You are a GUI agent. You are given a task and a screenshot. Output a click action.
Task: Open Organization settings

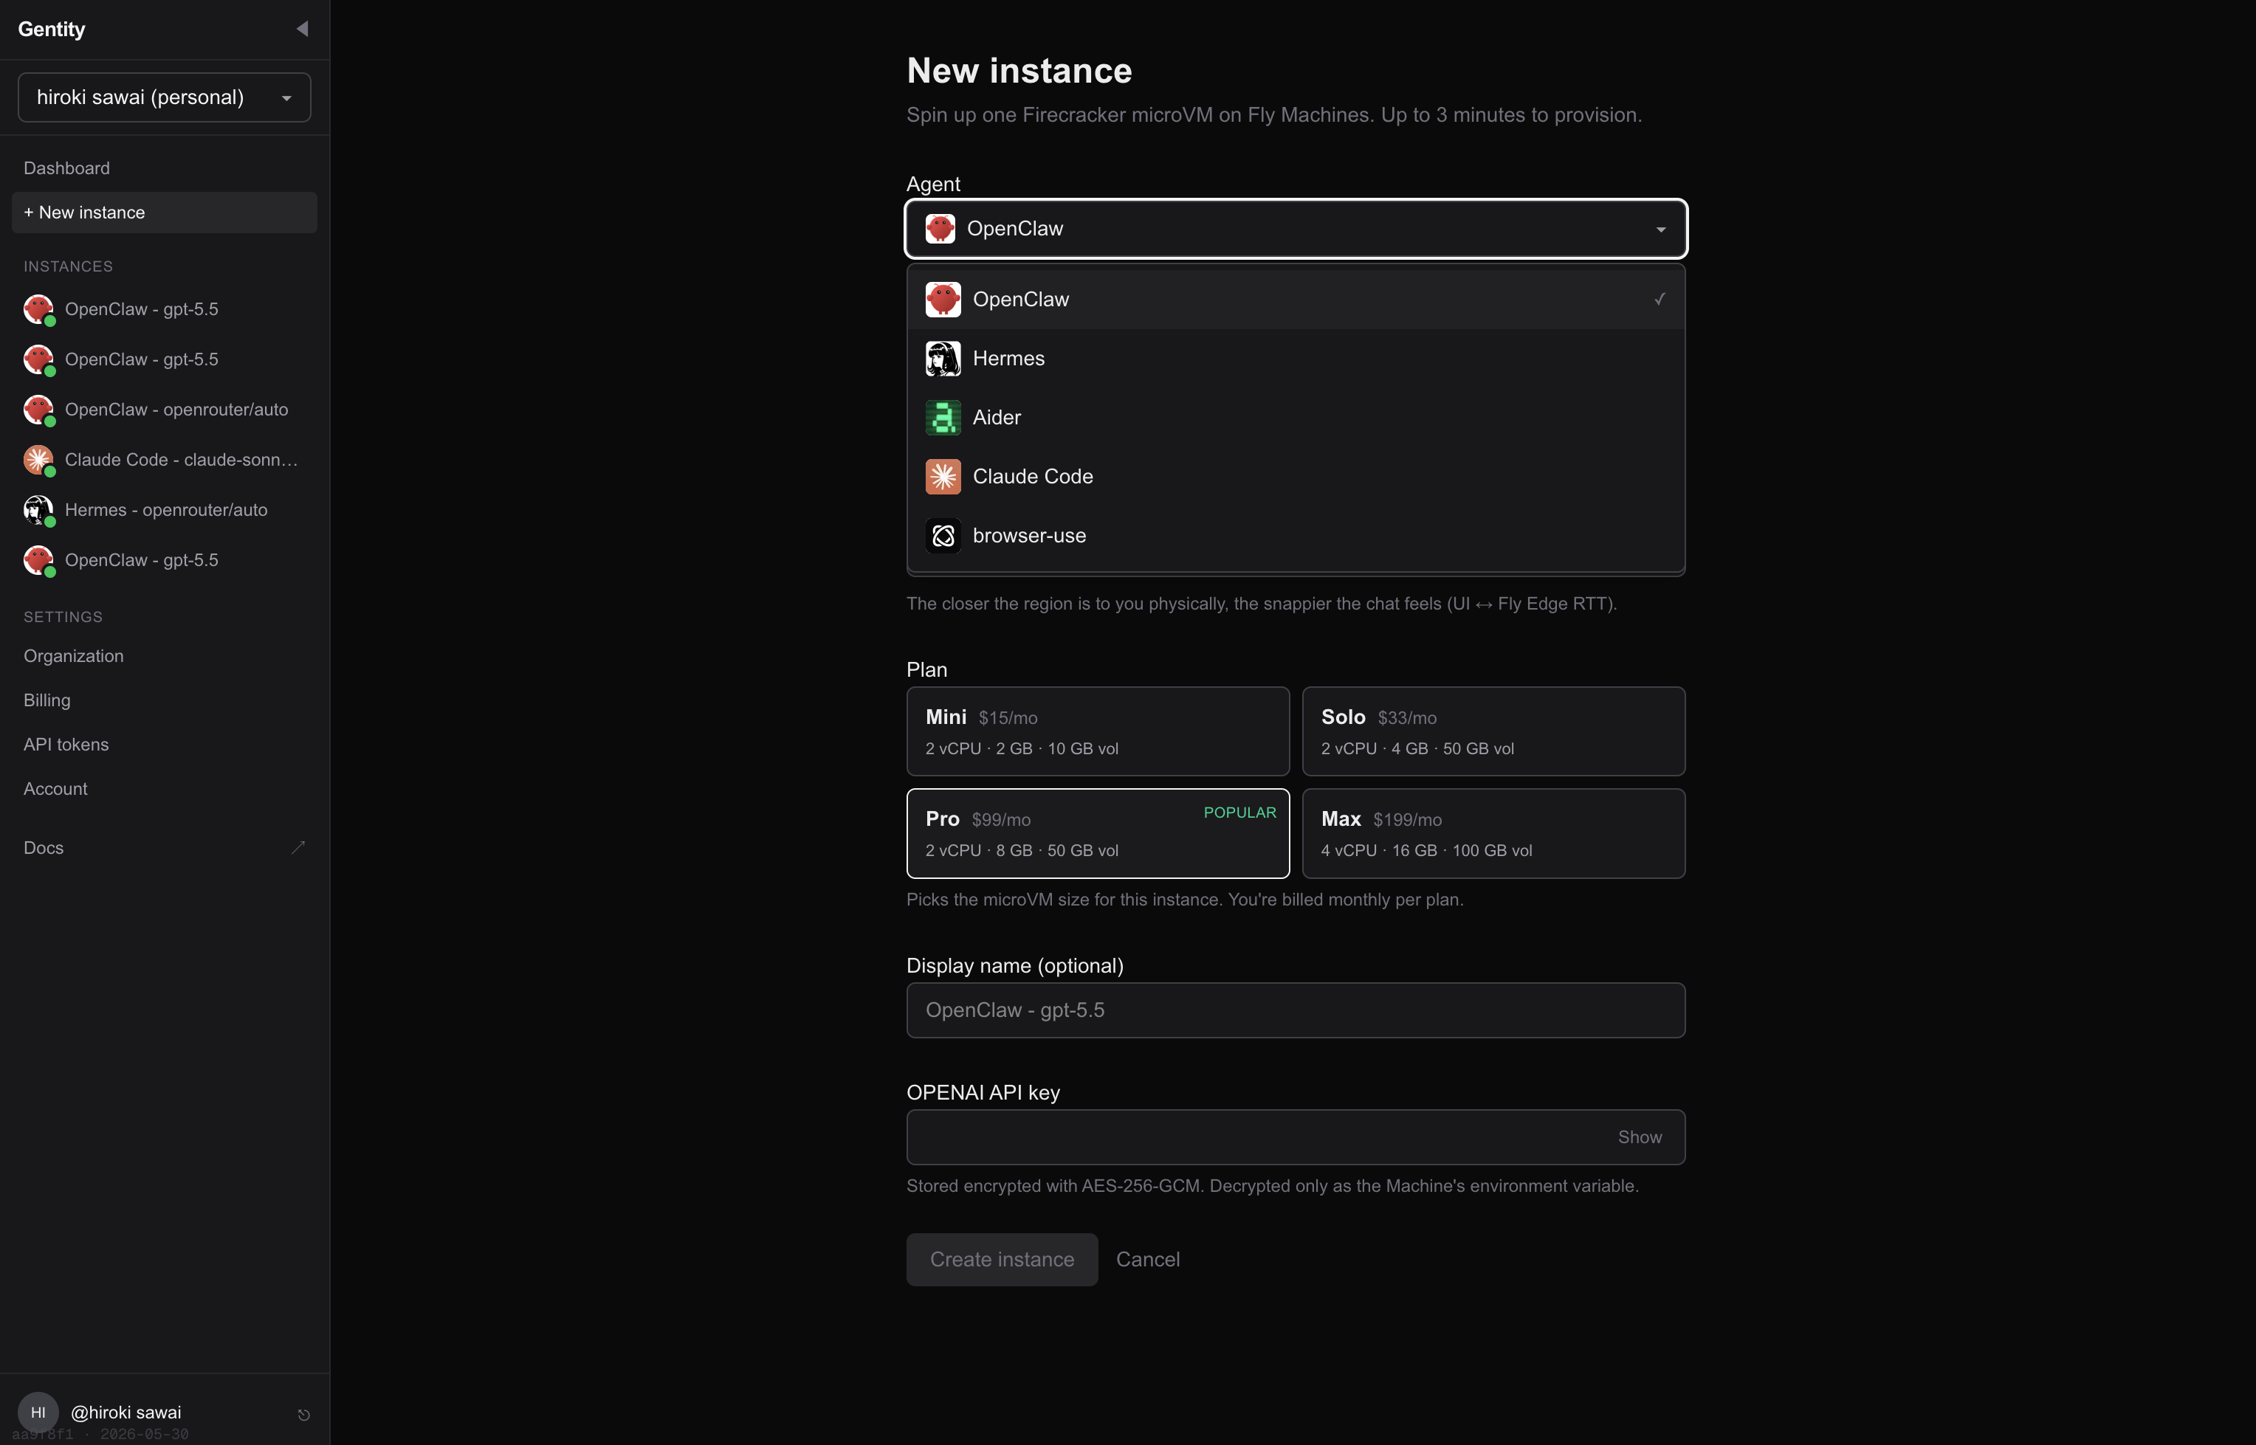[164, 656]
